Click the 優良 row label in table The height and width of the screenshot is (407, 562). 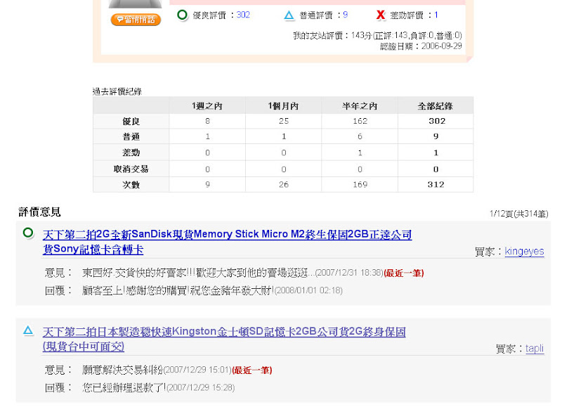tap(131, 121)
